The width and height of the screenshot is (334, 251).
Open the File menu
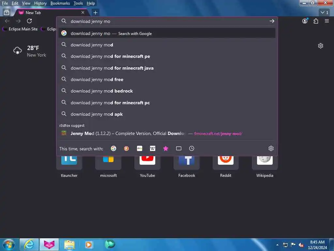point(5,3)
